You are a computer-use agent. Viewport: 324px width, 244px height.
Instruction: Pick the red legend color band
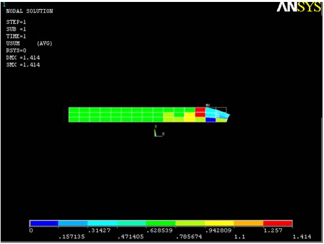[x=278, y=223]
